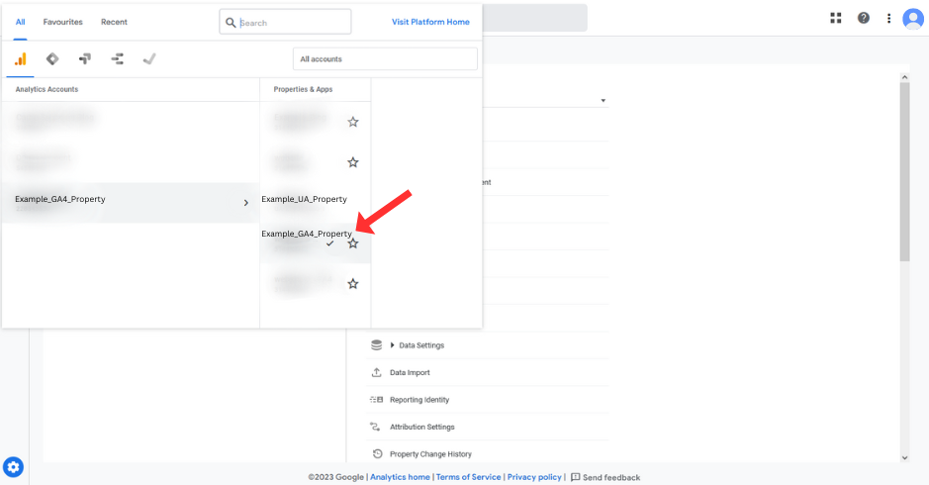
Task: Open the user account avatar
Action: coord(912,19)
